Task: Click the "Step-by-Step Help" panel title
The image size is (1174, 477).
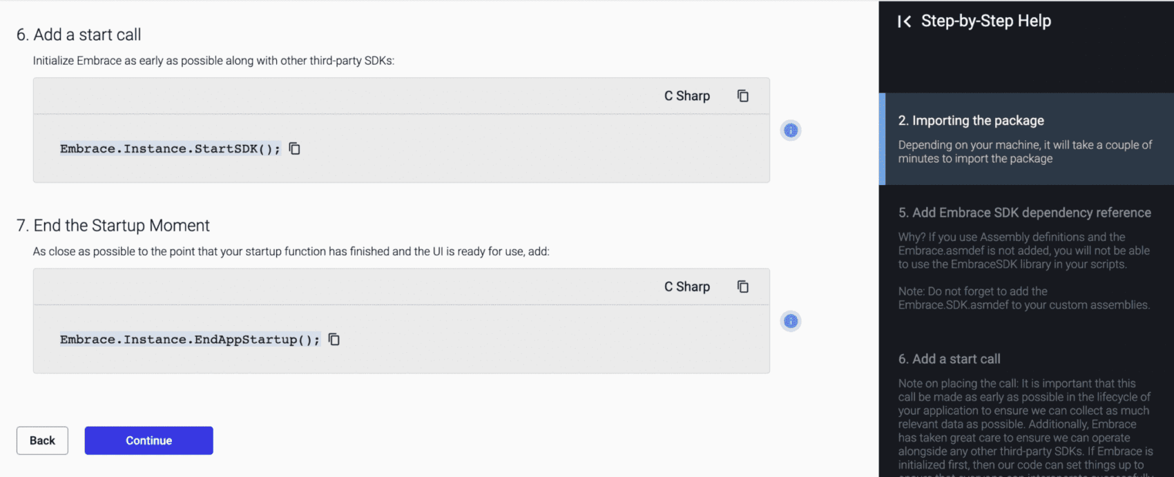Action: (x=985, y=21)
